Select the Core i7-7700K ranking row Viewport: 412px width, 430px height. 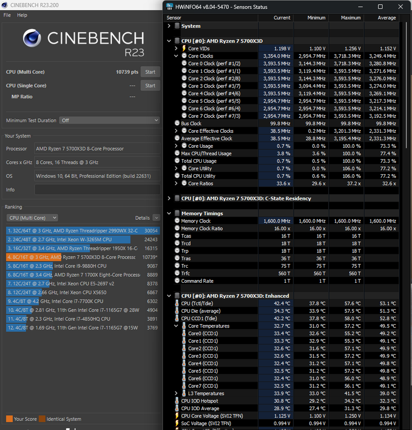(83, 301)
